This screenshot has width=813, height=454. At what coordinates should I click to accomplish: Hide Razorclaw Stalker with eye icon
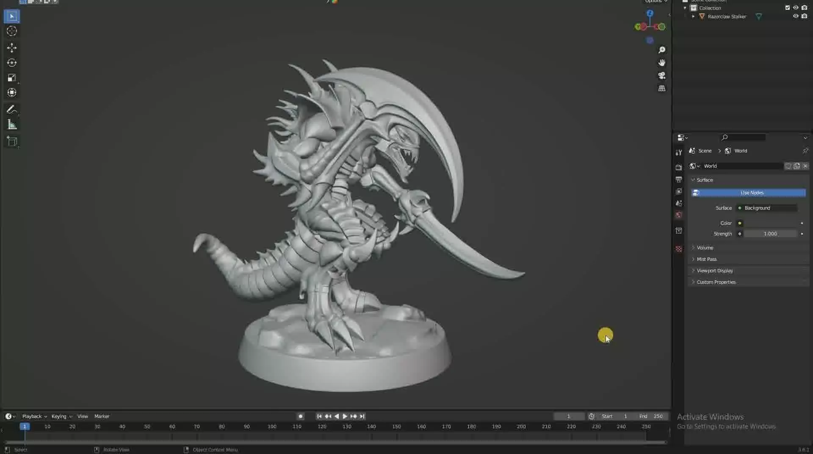[796, 17]
